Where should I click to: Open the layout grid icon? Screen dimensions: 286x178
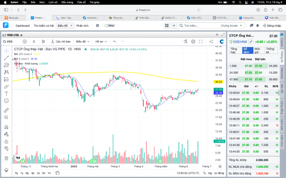167,26
